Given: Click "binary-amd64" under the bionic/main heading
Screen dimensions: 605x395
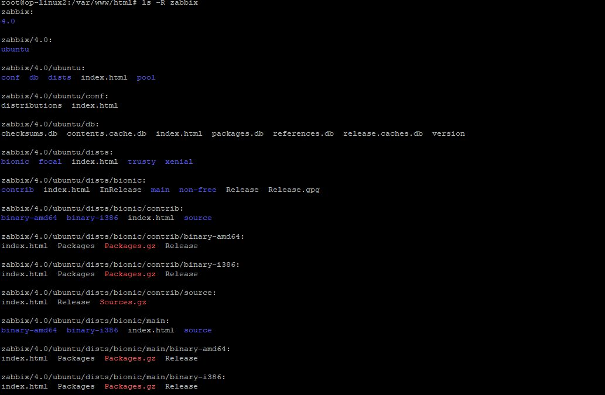Looking at the screenshot, I should pyautogui.click(x=29, y=331).
